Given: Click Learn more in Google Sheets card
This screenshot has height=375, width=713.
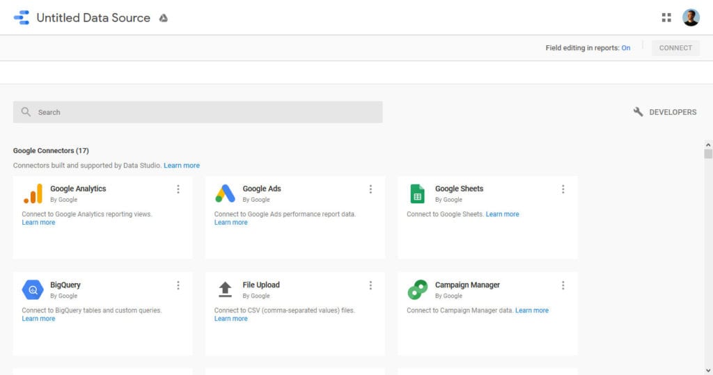Looking at the screenshot, I should (x=502, y=214).
